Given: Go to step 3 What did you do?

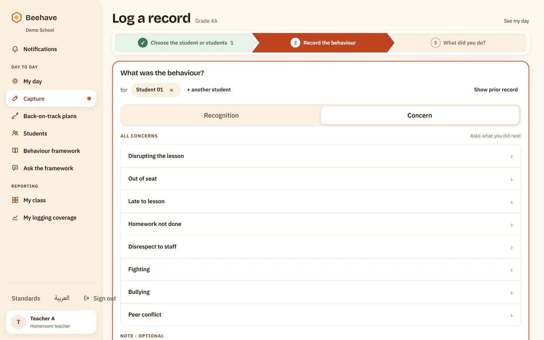Looking at the screenshot, I should pyautogui.click(x=458, y=43).
